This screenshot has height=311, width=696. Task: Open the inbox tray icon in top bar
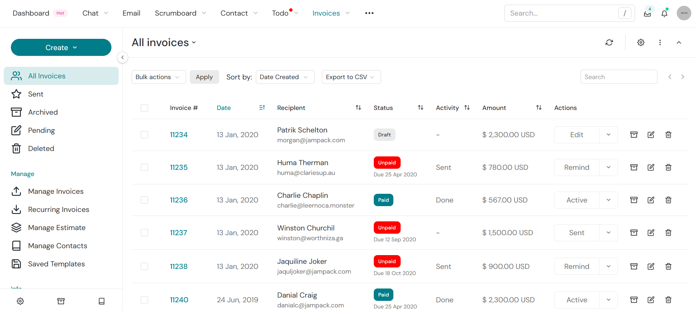click(647, 13)
